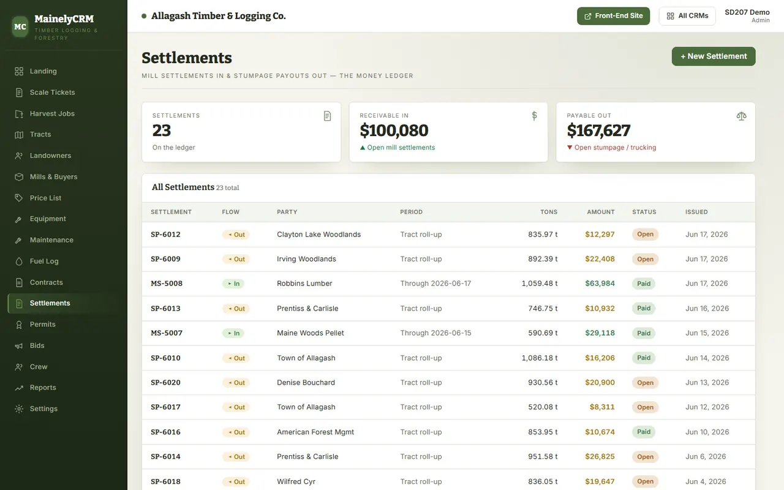
Task: Click the Bids megaphone icon
Action: (19, 345)
